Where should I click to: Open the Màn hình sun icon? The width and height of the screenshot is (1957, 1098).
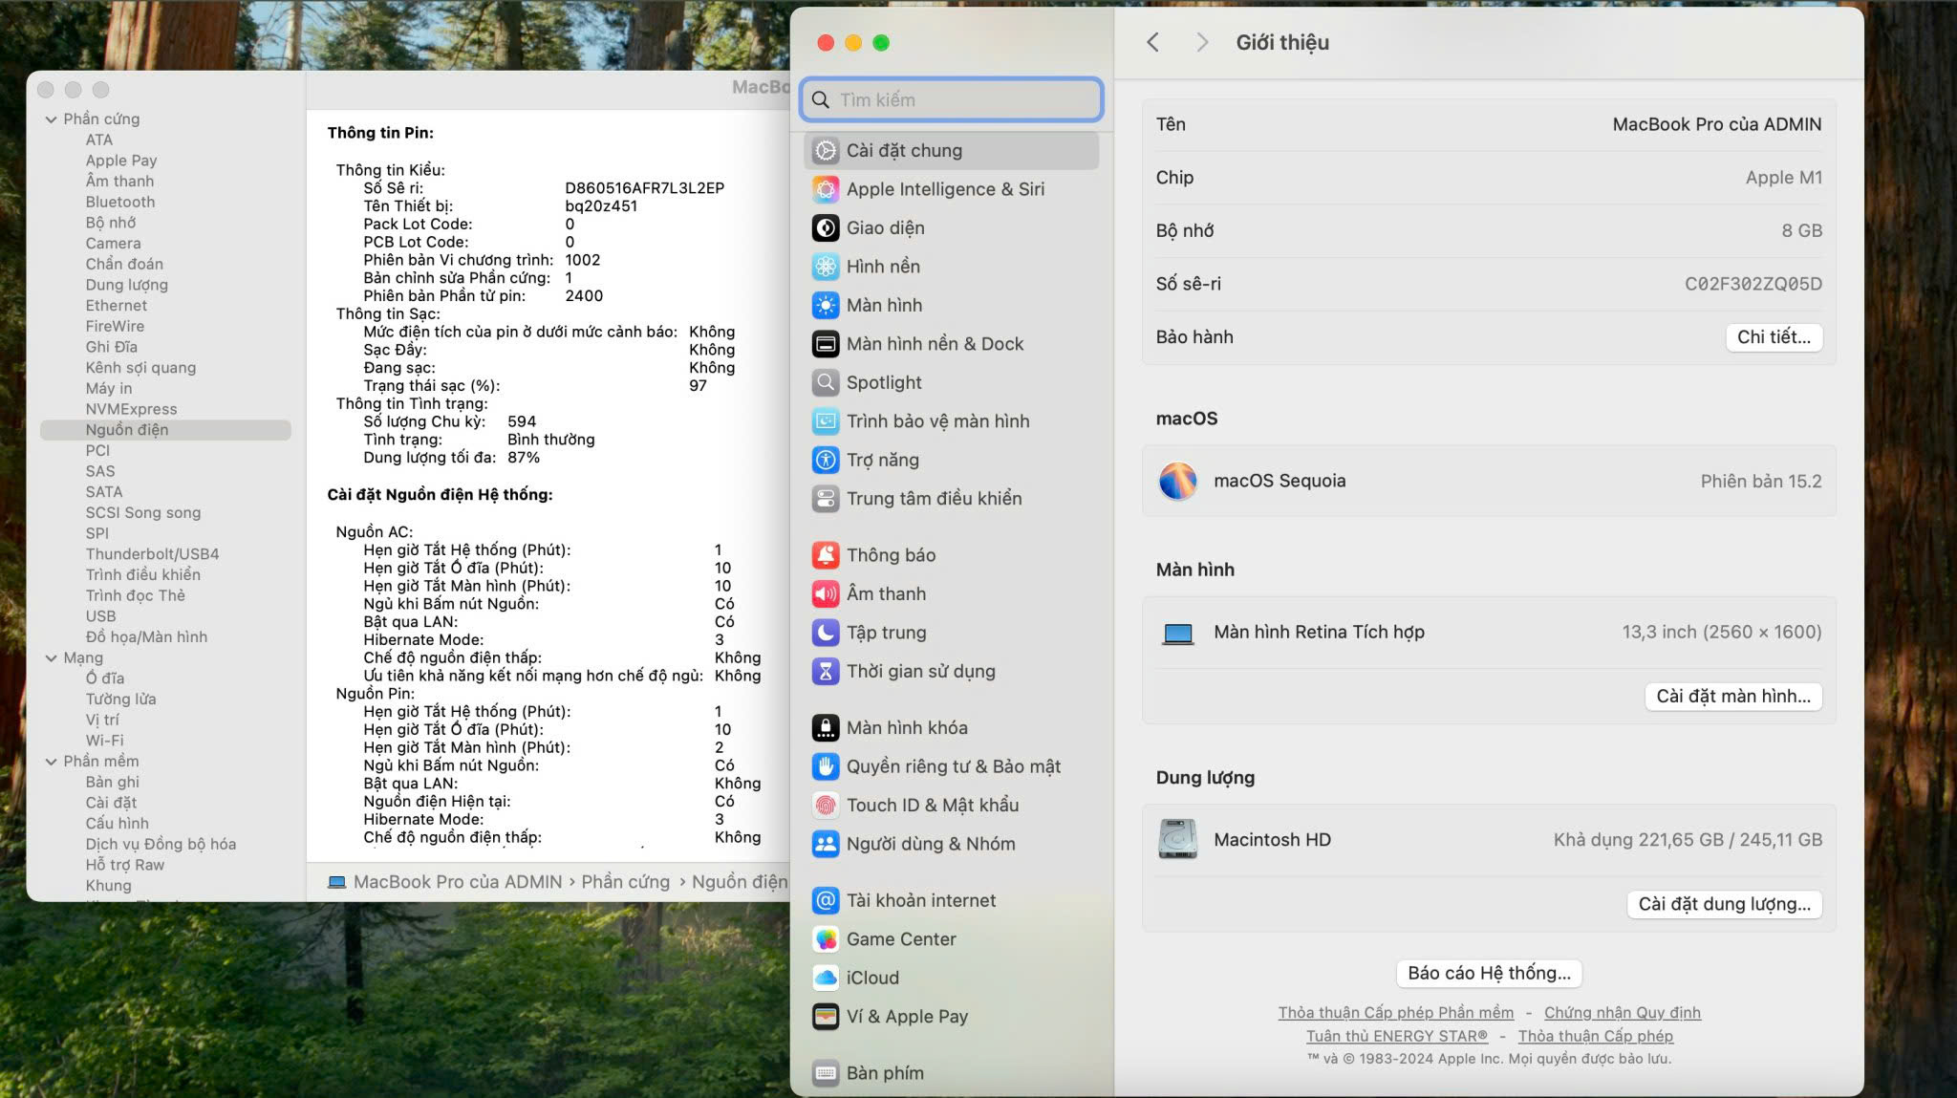pyautogui.click(x=826, y=305)
